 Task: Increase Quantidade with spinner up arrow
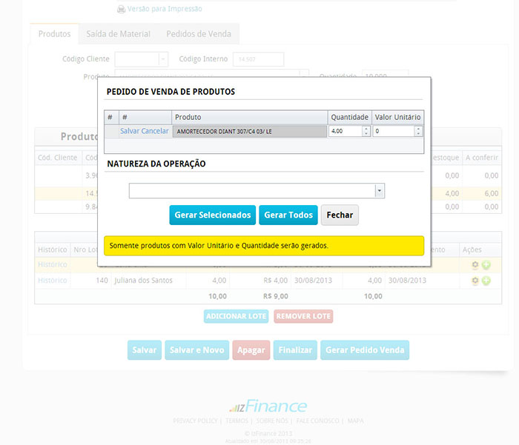coord(366,128)
